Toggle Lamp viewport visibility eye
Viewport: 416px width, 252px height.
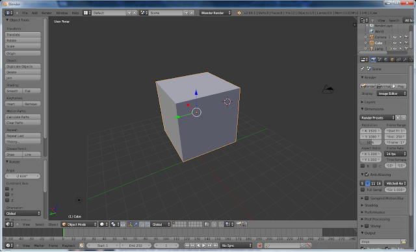395,49
